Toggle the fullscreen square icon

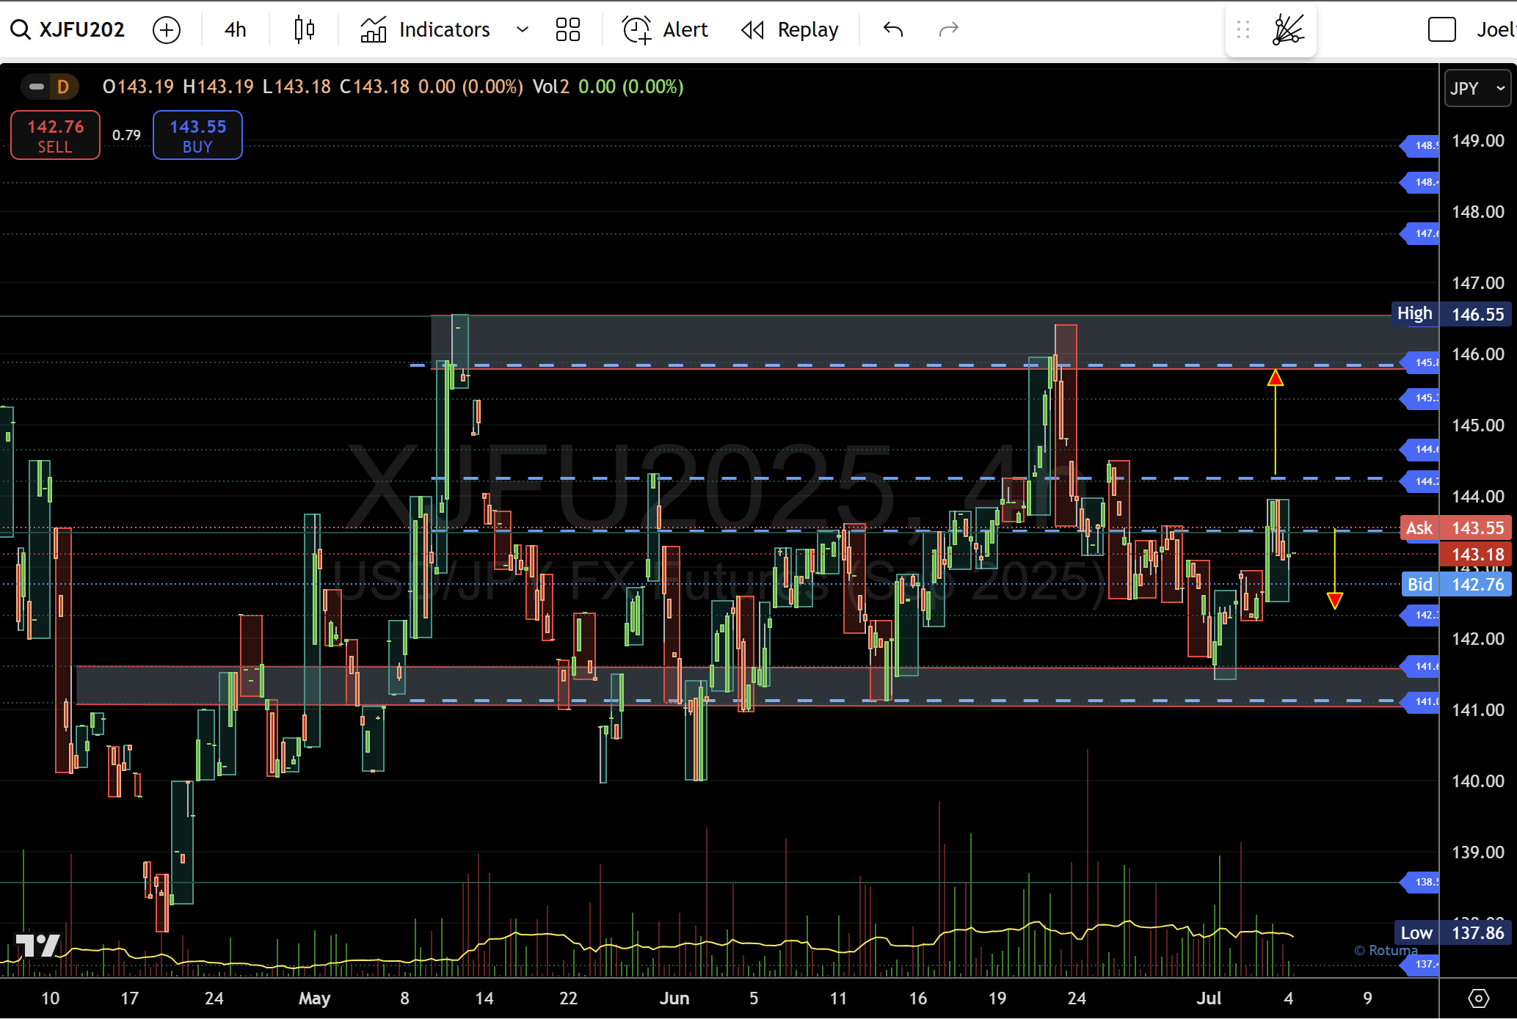(1441, 30)
